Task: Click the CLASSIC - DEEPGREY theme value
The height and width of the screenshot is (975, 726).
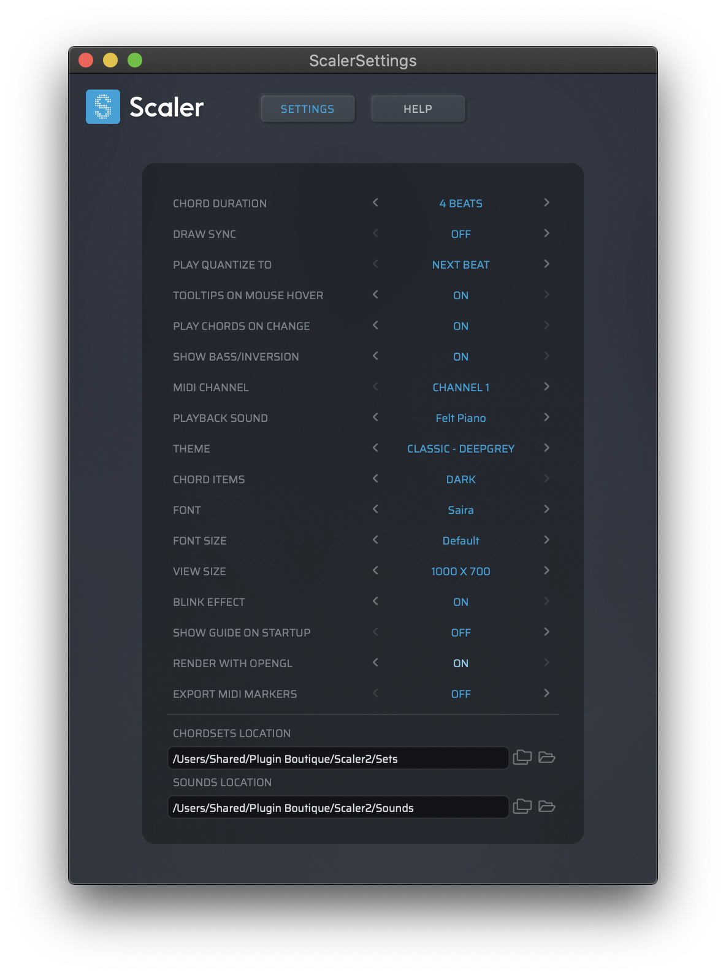Action: [461, 449]
